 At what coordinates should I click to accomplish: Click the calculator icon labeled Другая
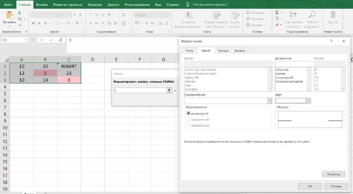point(333,15)
